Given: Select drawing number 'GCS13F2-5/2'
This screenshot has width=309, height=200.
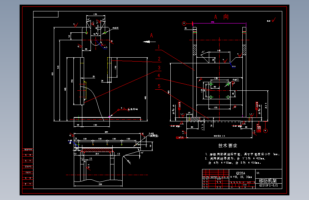Looking at the screenshot, I should (x=268, y=185).
